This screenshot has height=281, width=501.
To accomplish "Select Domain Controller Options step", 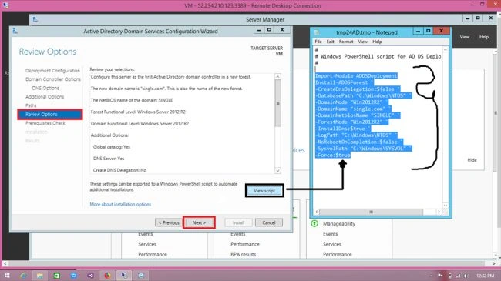I will [x=53, y=79].
